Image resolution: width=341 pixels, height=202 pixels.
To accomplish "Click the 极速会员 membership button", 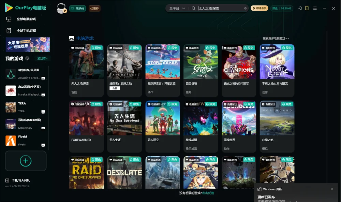I will click(x=260, y=8).
